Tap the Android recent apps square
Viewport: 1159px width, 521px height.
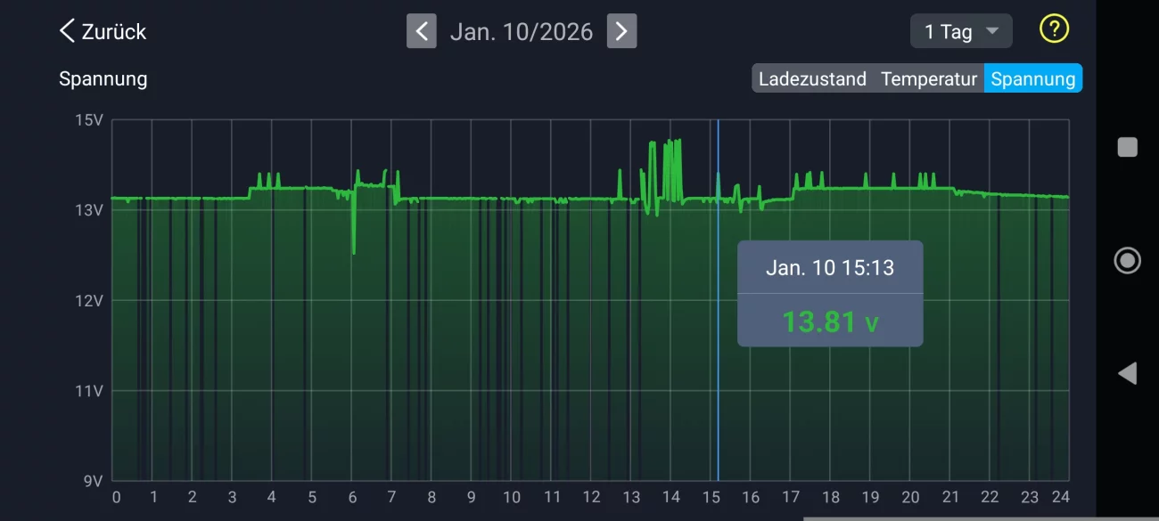(1127, 147)
